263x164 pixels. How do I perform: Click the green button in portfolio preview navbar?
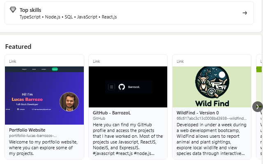click(55, 70)
